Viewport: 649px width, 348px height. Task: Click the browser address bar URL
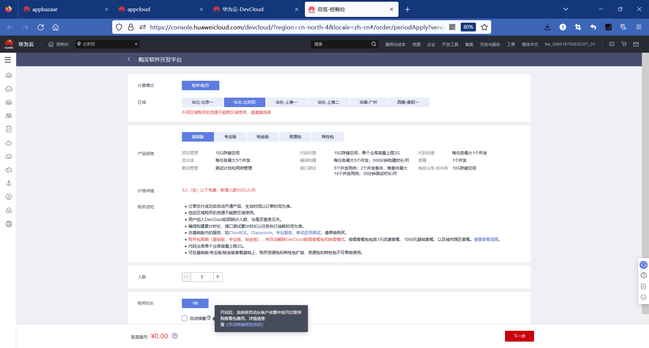click(x=297, y=27)
